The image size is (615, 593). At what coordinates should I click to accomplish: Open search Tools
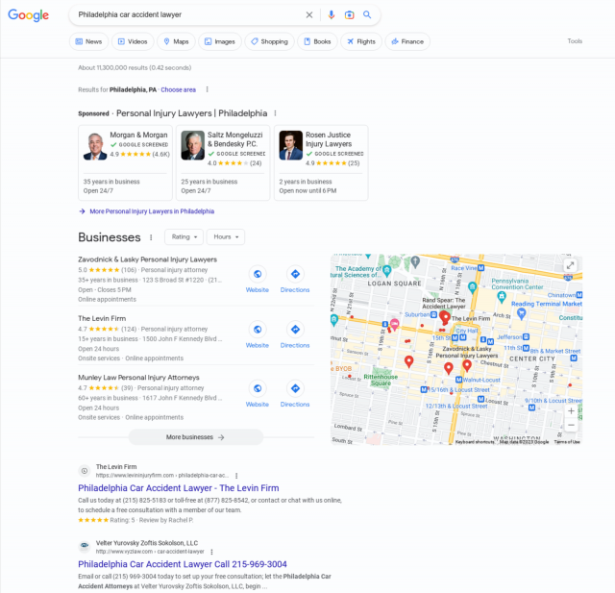click(575, 41)
